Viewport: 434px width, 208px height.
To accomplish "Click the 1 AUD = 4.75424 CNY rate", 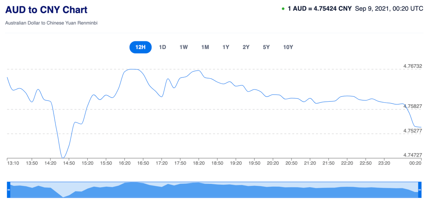I will coord(320,8).
